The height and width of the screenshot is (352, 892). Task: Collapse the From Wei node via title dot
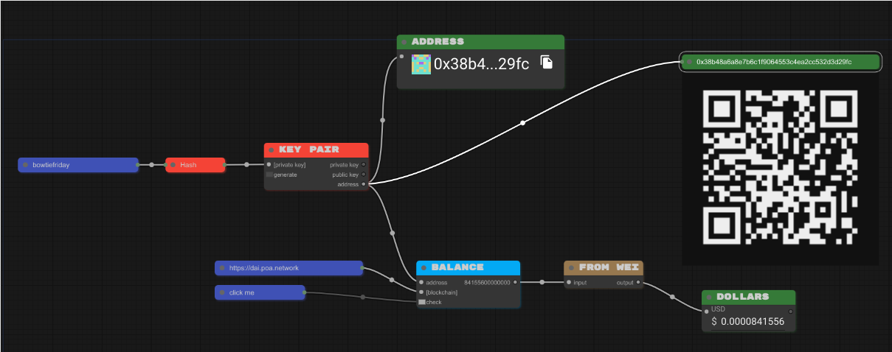click(572, 267)
